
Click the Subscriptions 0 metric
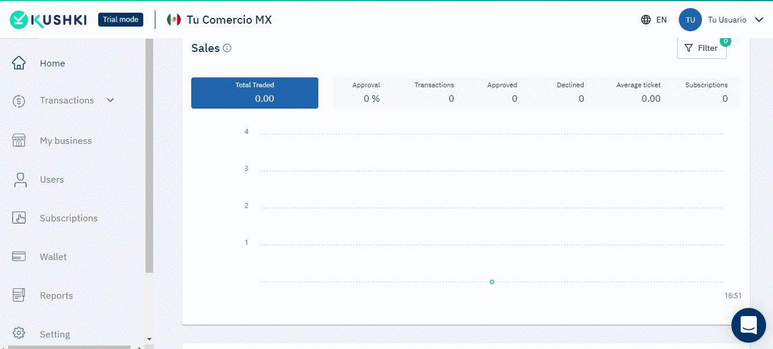(707, 92)
